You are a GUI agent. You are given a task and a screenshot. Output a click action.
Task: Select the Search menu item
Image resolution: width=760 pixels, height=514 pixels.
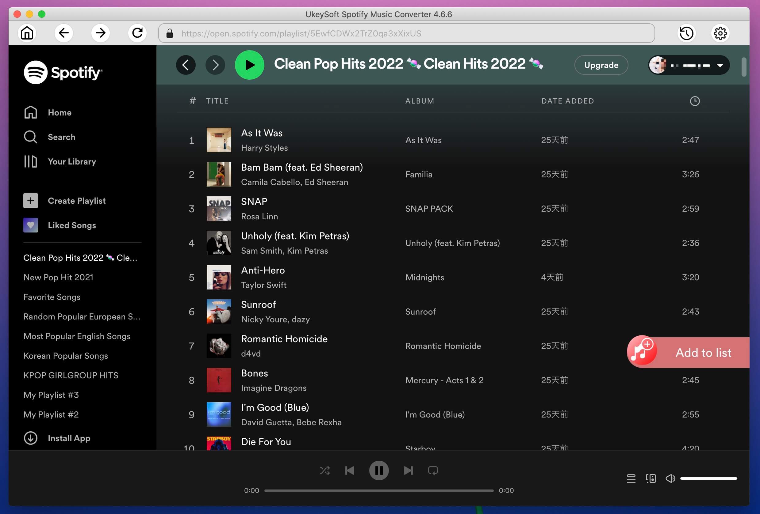click(x=61, y=137)
